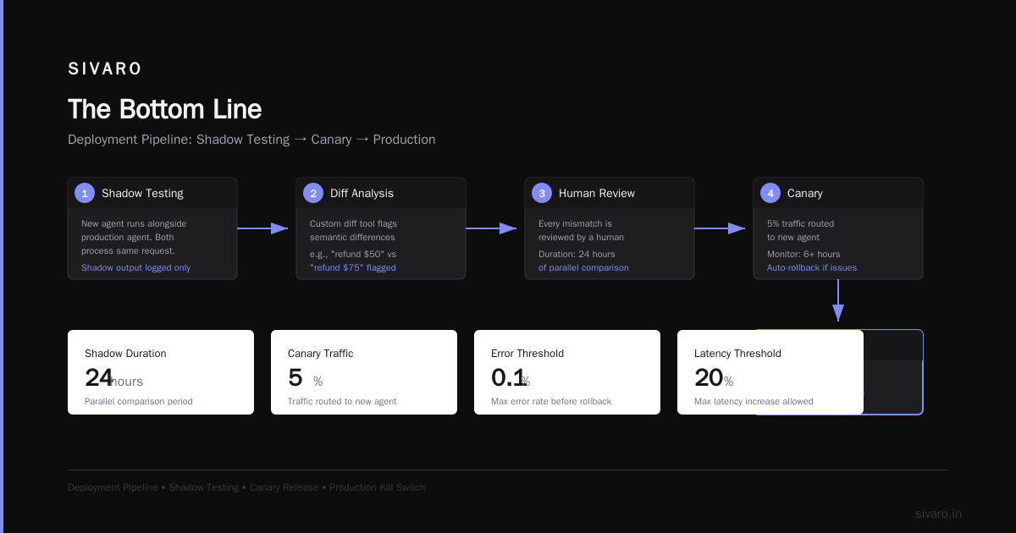The image size is (1016, 533).
Task: Click "Custom diff tool flags" line
Action: tap(353, 223)
